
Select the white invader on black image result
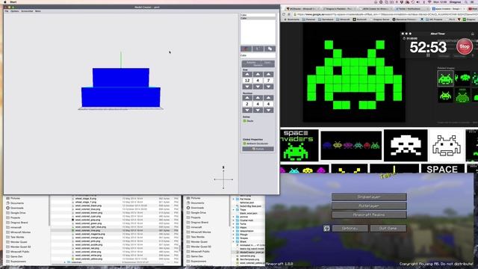click(x=406, y=146)
